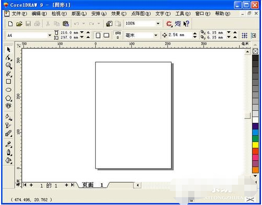Increase page height 297.0 mm
Image resolution: width=262 pixels, height=205 pixels.
(x=88, y=37)
